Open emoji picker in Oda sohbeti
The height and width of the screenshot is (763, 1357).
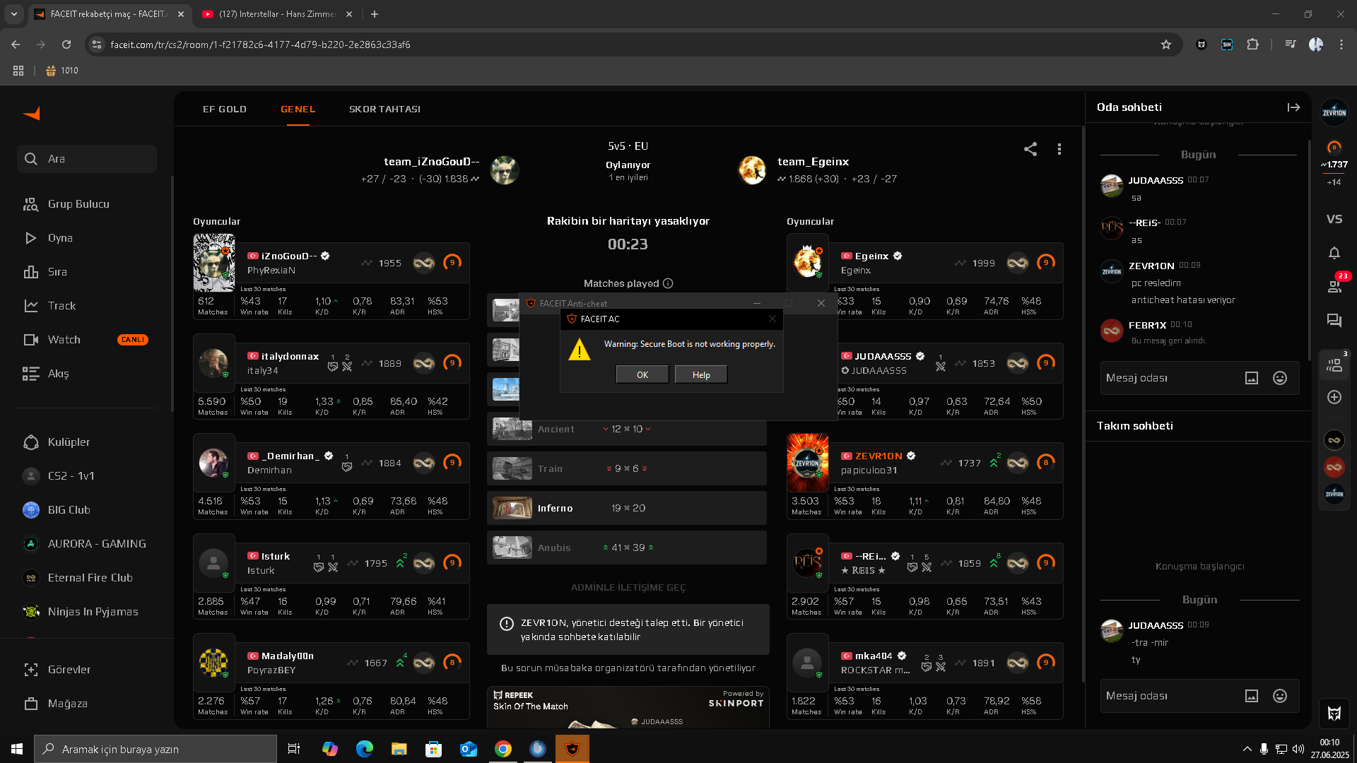click(x=1280, y=378)
